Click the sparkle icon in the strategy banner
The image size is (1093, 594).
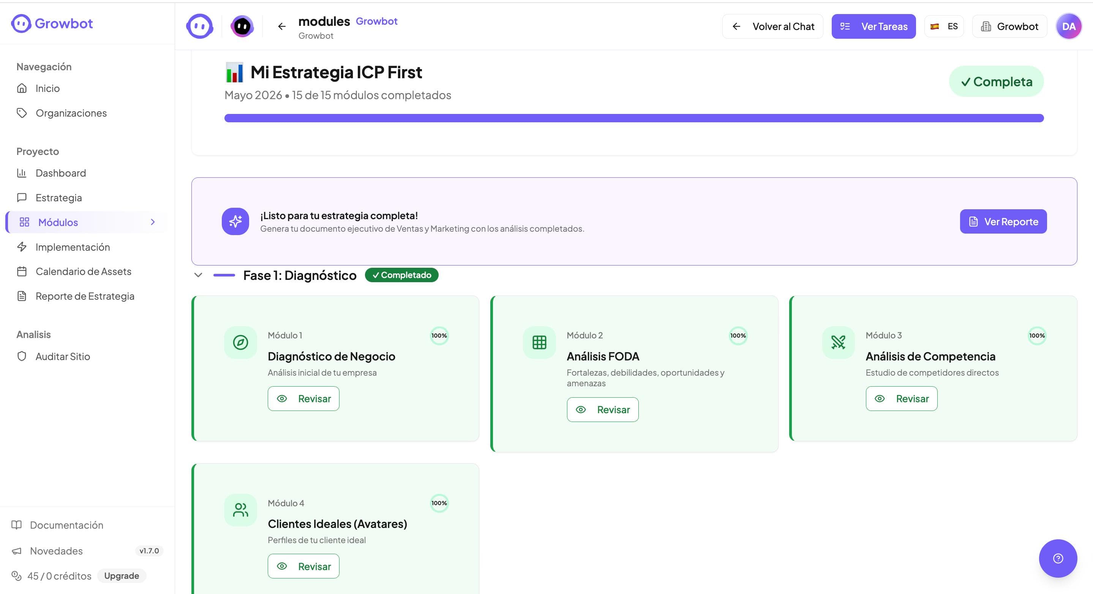(x=235, y=221)
